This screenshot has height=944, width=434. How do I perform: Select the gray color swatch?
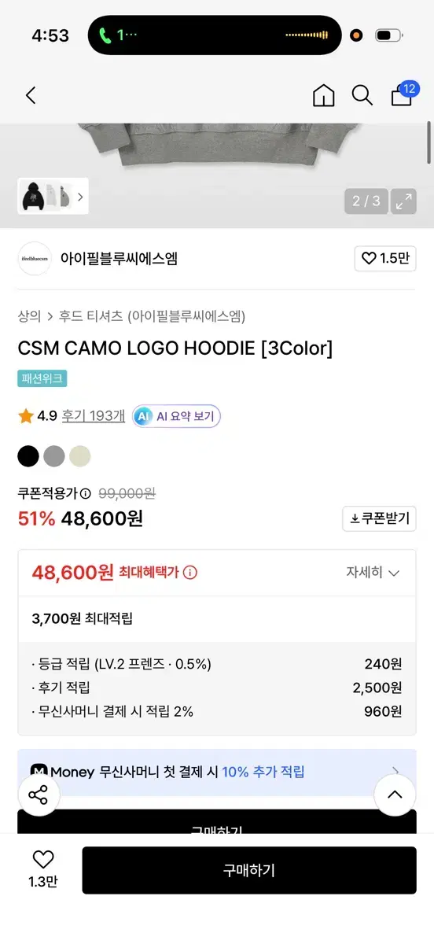(53, 456)
